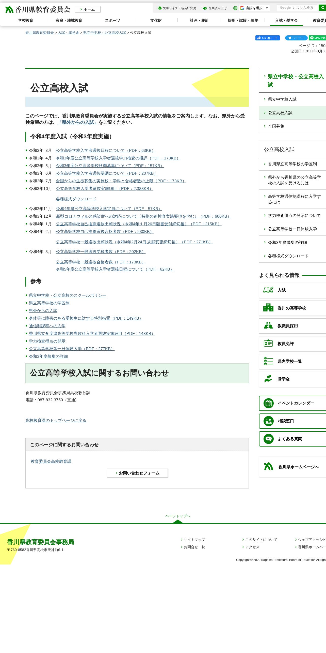Click breadcrumb 県立中学校・公立高校入試

coord(105,33)
